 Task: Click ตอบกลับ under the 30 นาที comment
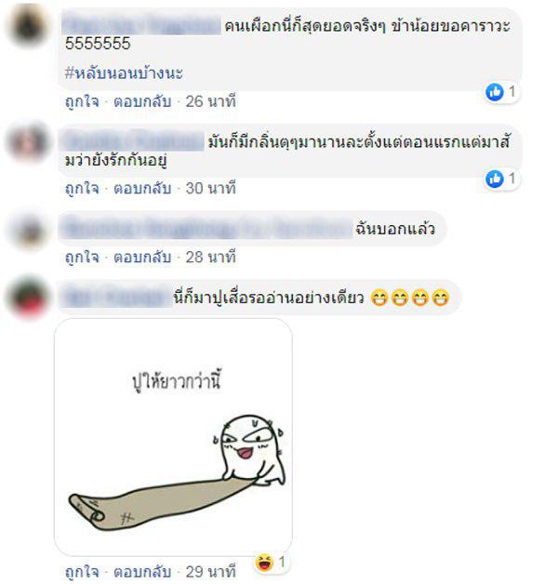(x=142, y=188)
